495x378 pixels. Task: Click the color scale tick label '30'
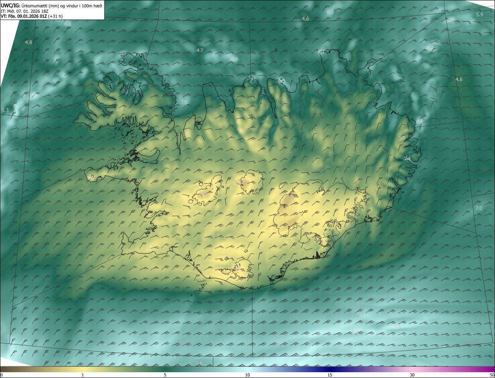(x=412, y=375)
